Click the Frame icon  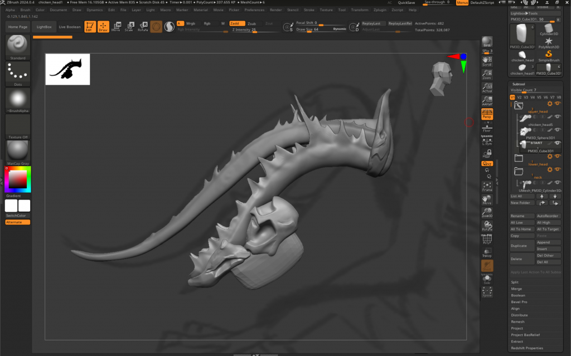tap(487, 187)
